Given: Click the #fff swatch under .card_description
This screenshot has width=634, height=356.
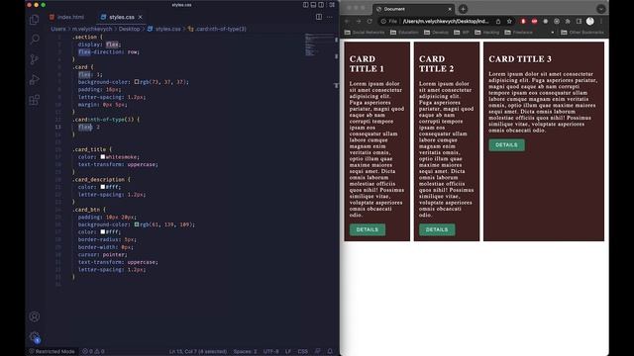Looking at the screenshot, I should click(103, 187).
